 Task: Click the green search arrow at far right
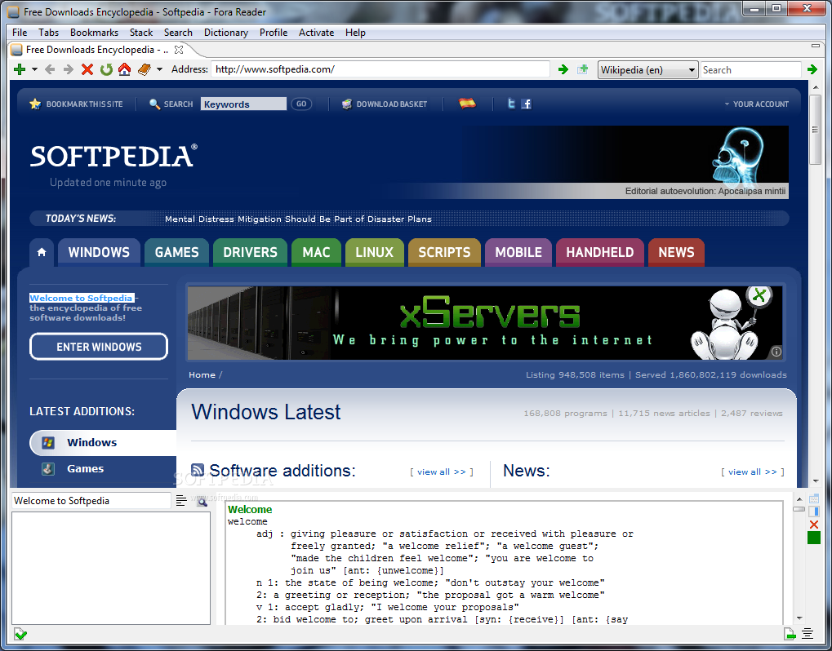click(x=812, y=69)
